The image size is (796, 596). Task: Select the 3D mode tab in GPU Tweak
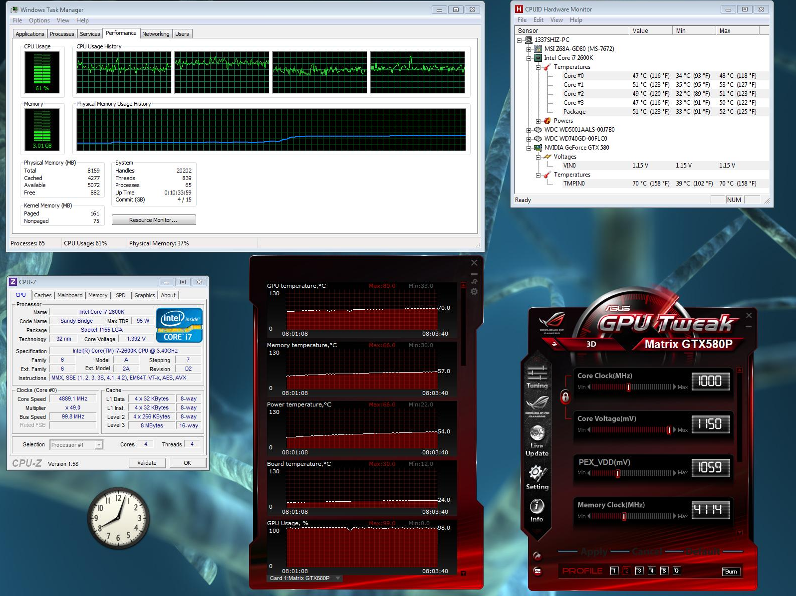[591, 344]
